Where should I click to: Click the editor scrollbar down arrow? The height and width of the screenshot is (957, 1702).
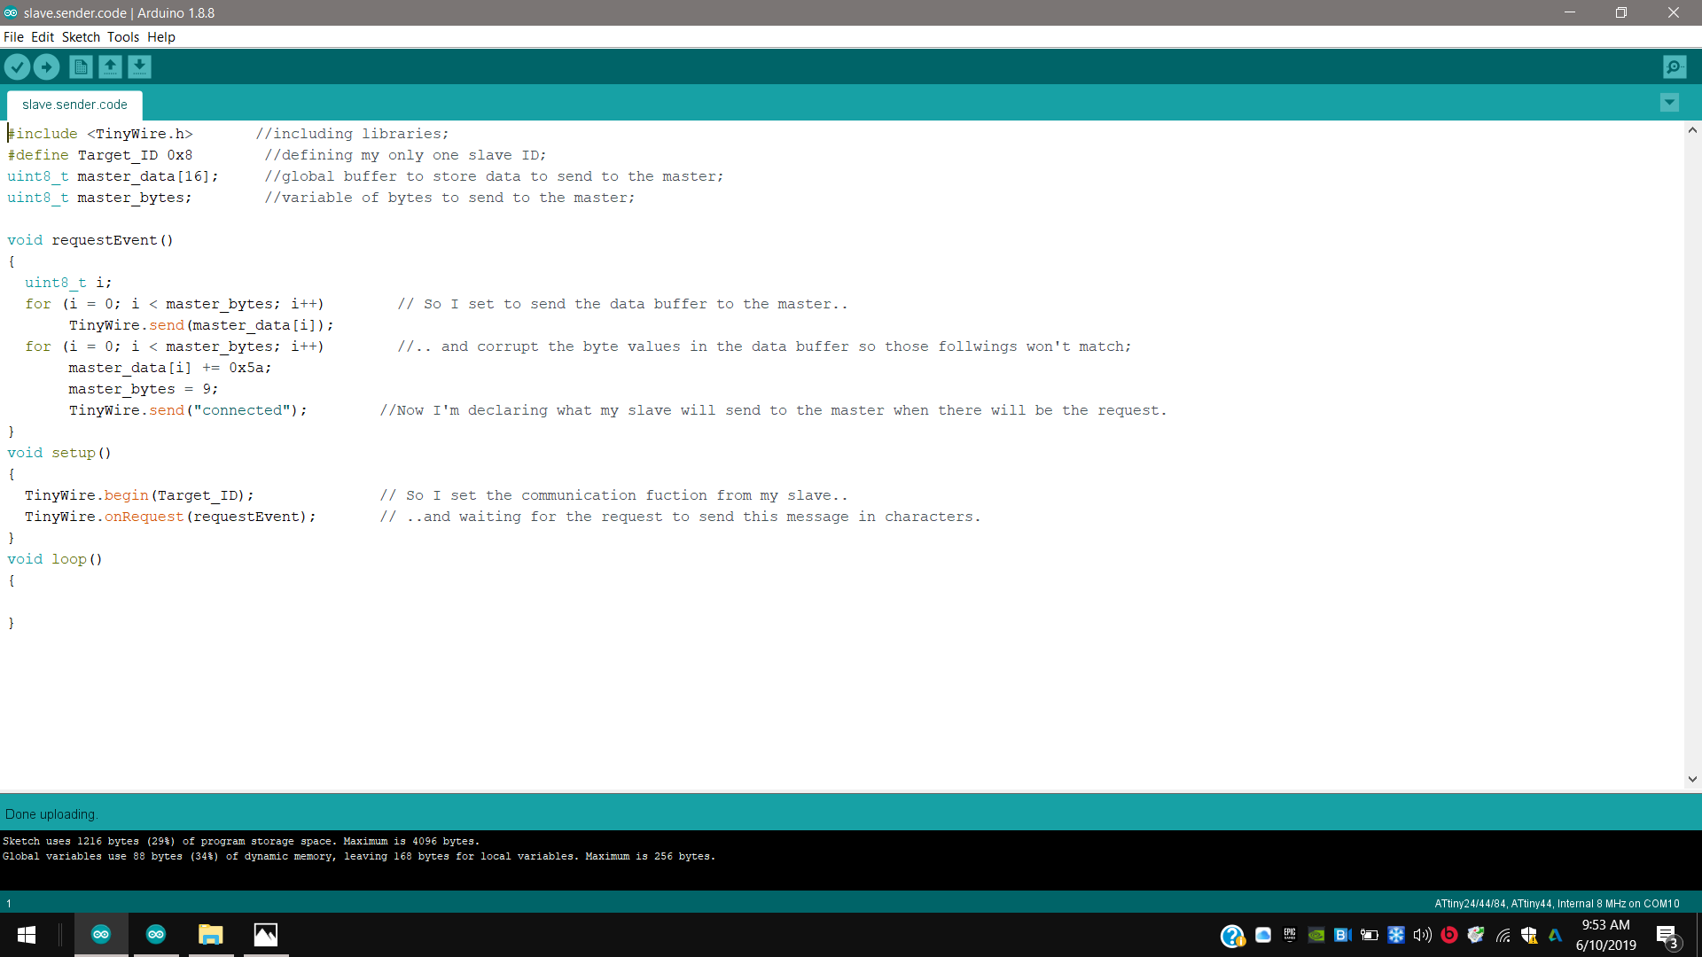[x=1692, y=779]
